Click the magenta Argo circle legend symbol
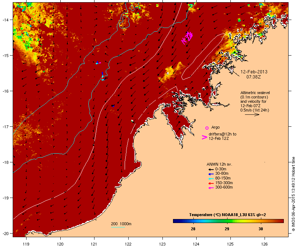Screen dimensions: 298x247 click(207, 128)
